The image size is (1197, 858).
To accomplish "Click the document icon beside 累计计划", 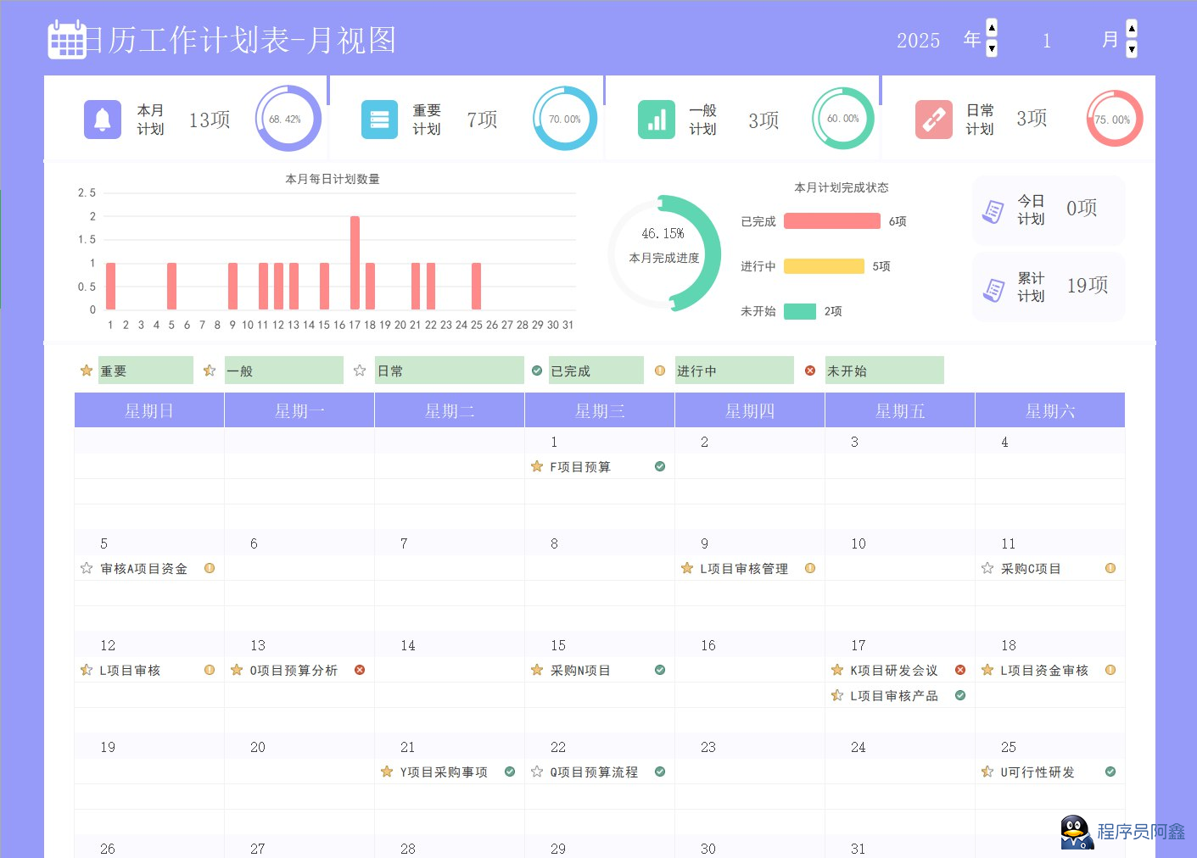I will pos(993,289).
